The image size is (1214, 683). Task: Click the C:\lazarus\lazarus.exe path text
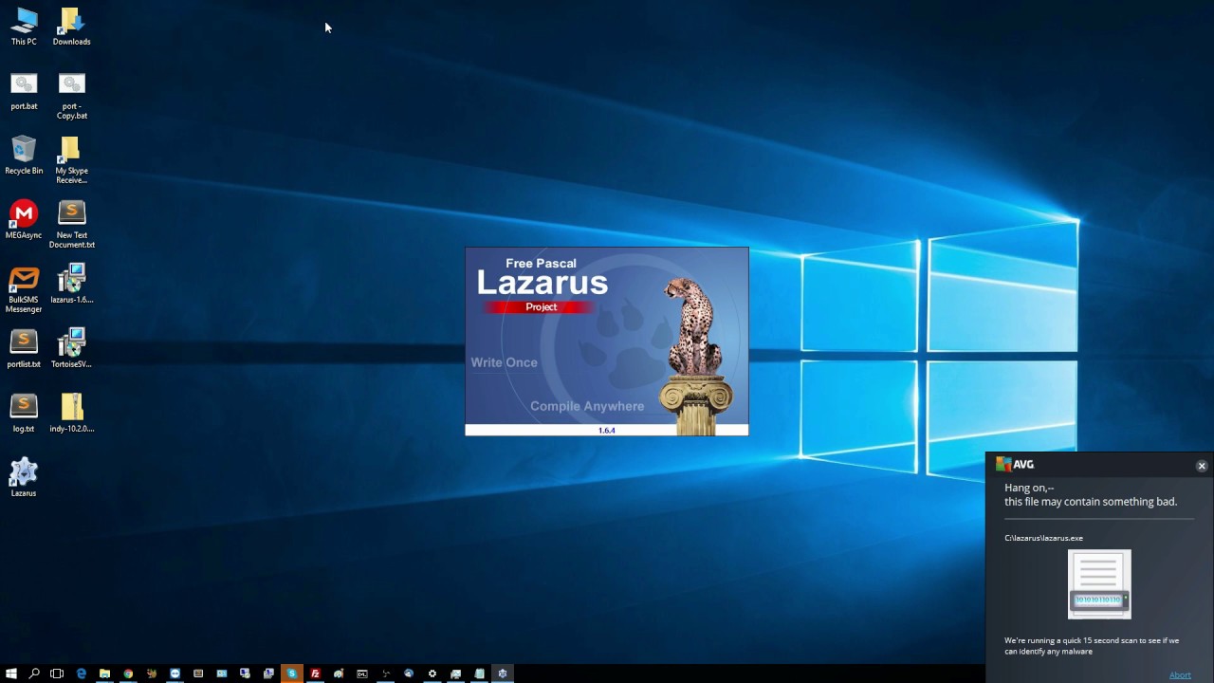coord(1043,538)
